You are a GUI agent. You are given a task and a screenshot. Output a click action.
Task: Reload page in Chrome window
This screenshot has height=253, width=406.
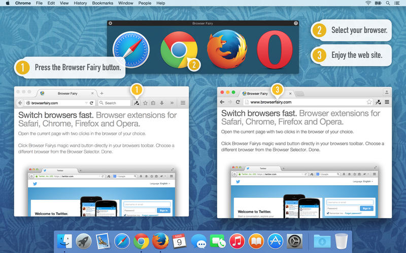coord(238,102)
